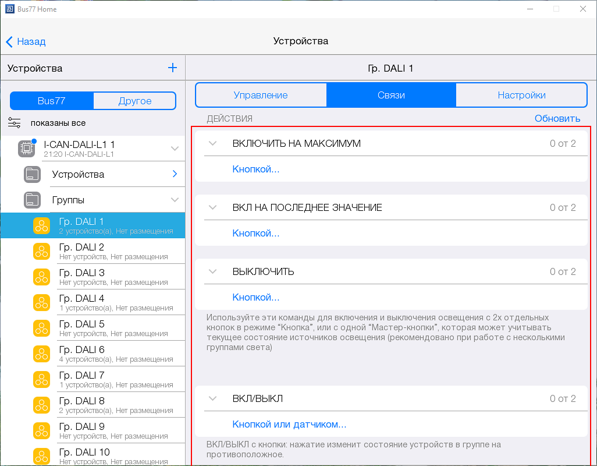Click the folder icon next to Устройства
Image resolution: width=597 pixels, height=466 pixels.
point(33,174)
